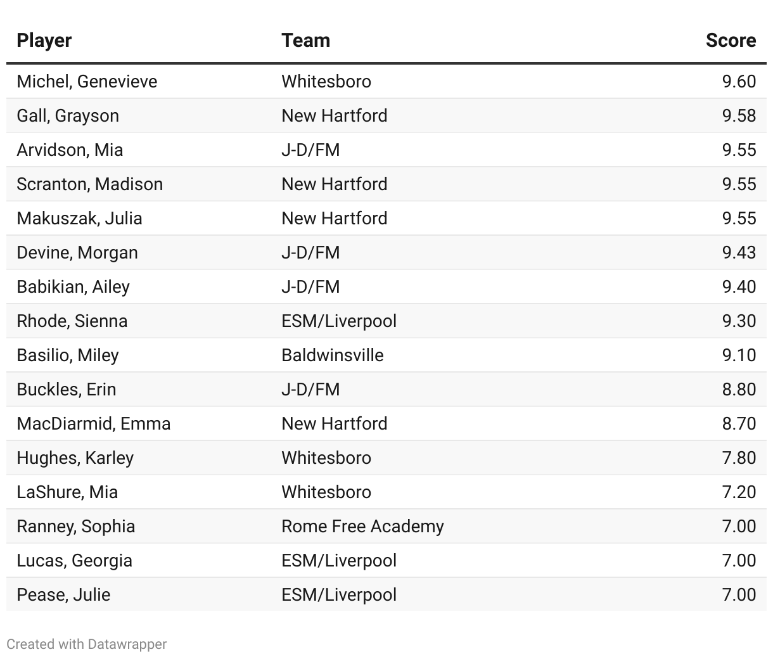This screenshot has height=659, width=773.
Task: Click the Score column header
Action: pyautogui.click(x=731, y=41)
